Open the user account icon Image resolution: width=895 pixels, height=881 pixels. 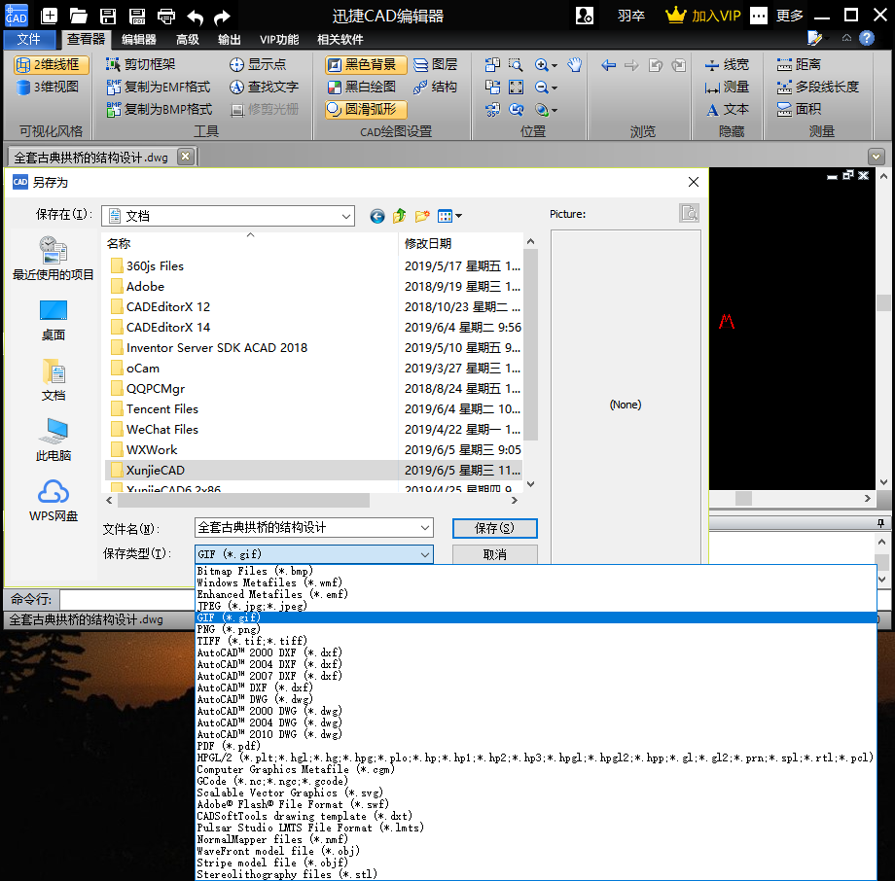tap(585, 16)
